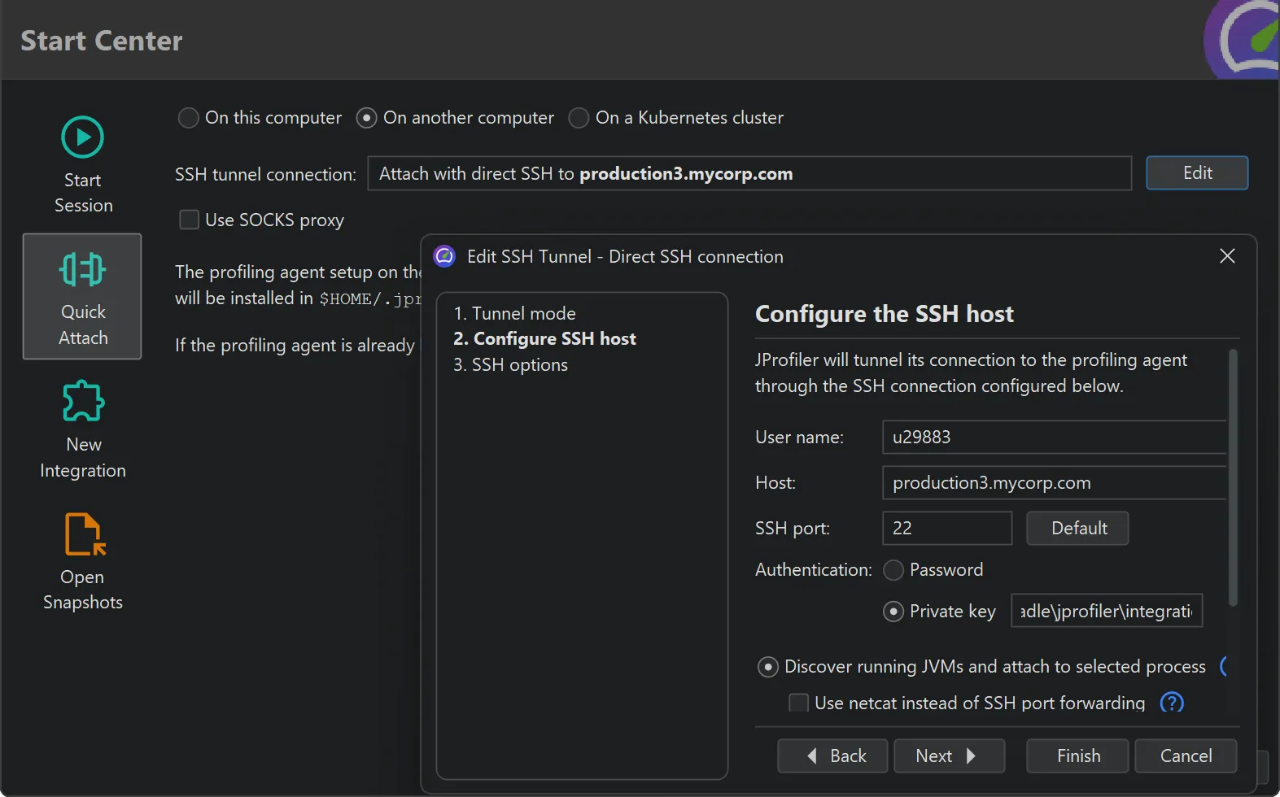This screenshot has height=797, width=1280.
Task: Click the JProfiler icon in the dialog title
Action: point(444,256)
